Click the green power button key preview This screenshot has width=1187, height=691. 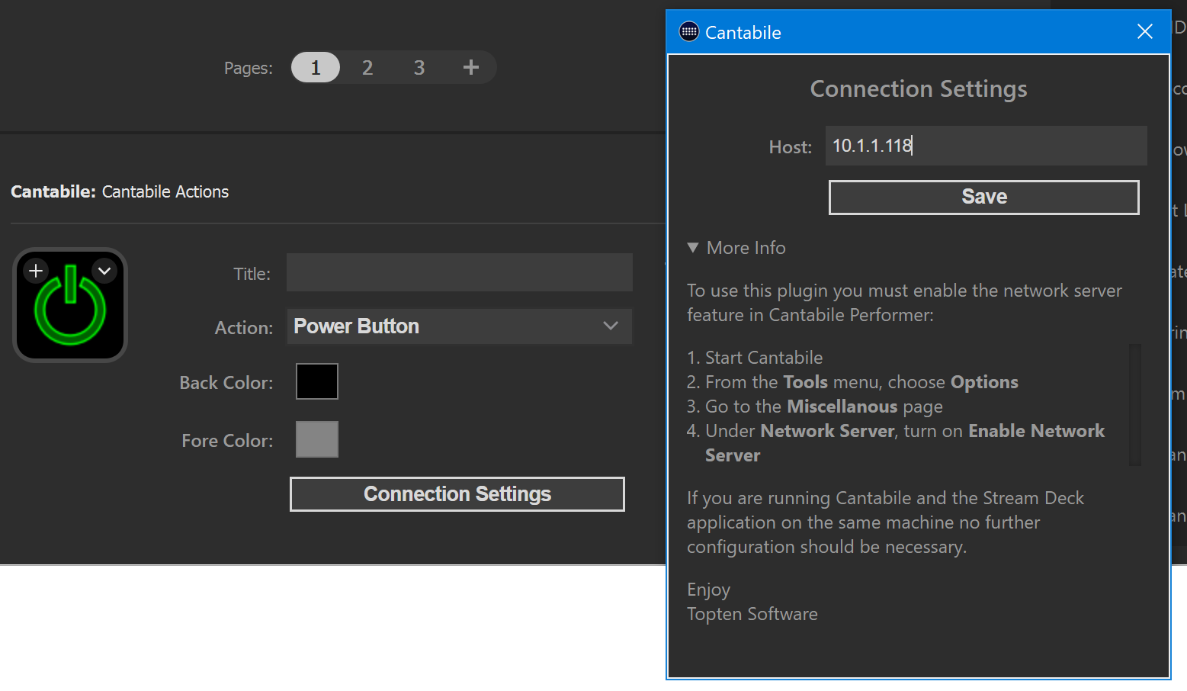[x=70, y=305]
